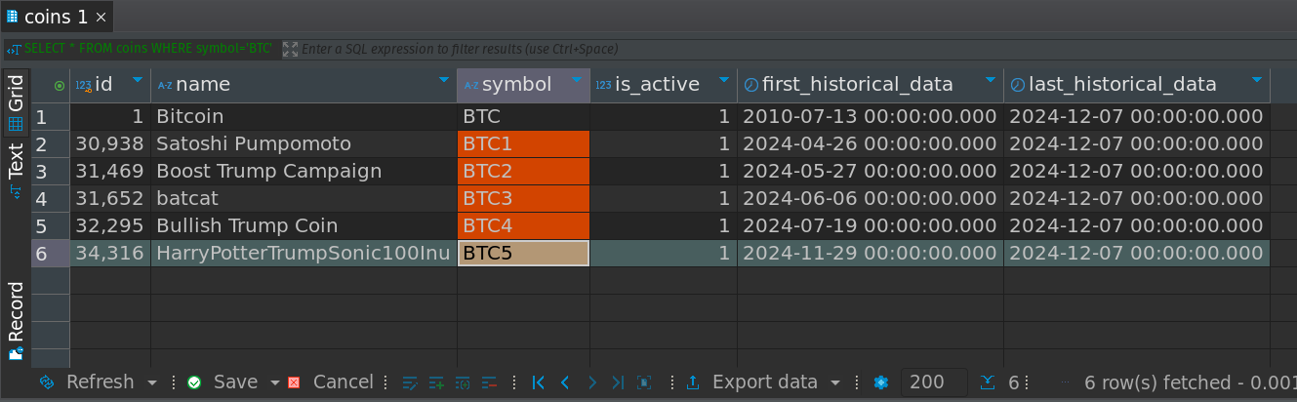
Task: Click the row count value 6
Action: tap(1014, 382)
